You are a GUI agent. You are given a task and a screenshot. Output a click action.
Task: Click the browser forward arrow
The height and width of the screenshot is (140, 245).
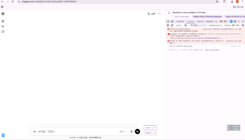click(x=7, y=1)
